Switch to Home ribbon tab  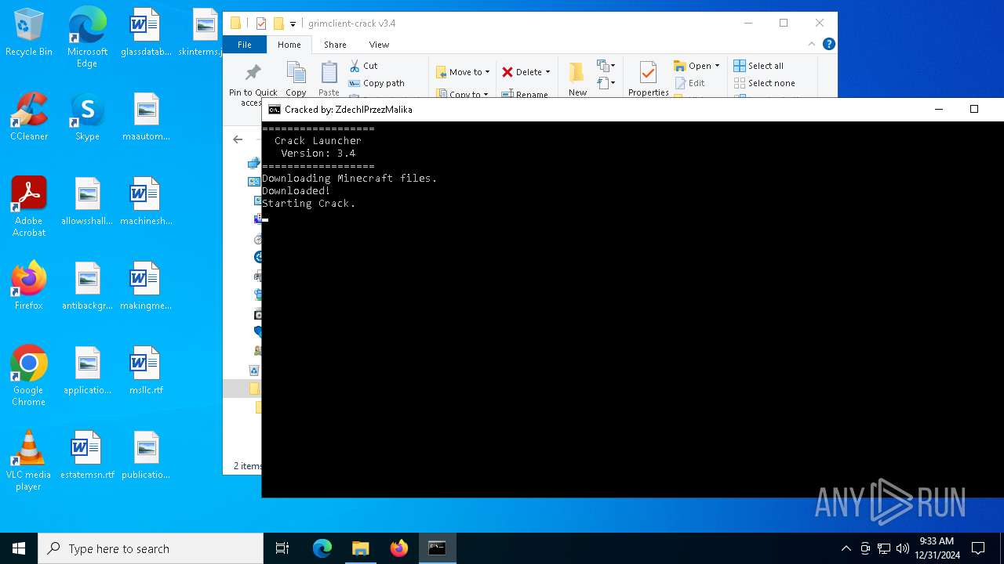(289, 45)
